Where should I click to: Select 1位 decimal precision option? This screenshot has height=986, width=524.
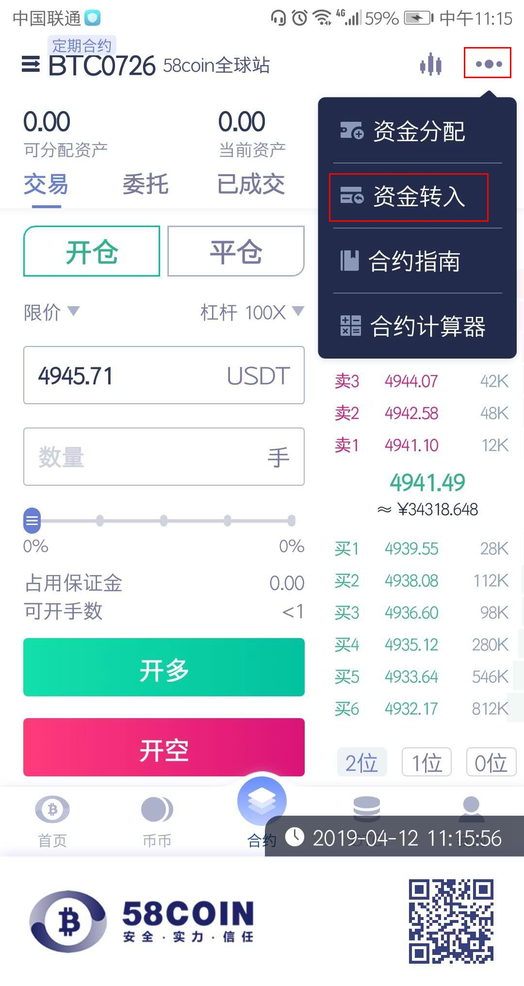point(426,762)
